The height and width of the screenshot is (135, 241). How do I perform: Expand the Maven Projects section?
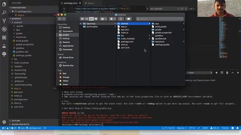[x=20, y=124]
